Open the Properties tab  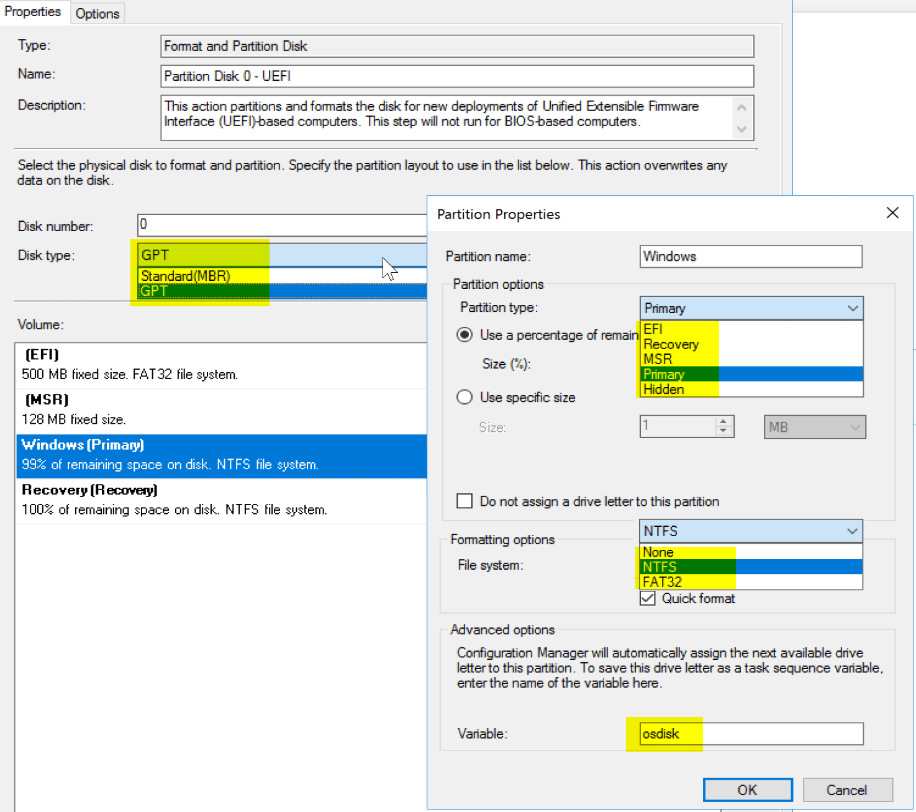(x=33, y=12)
